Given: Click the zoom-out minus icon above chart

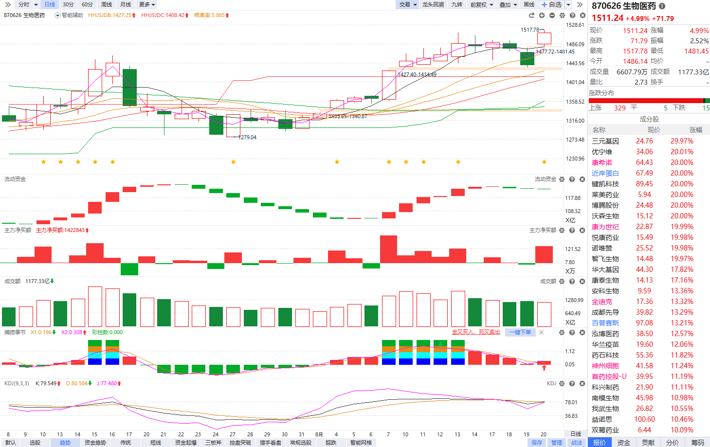Looking at the screenshot, I should (x=552, y=16).
